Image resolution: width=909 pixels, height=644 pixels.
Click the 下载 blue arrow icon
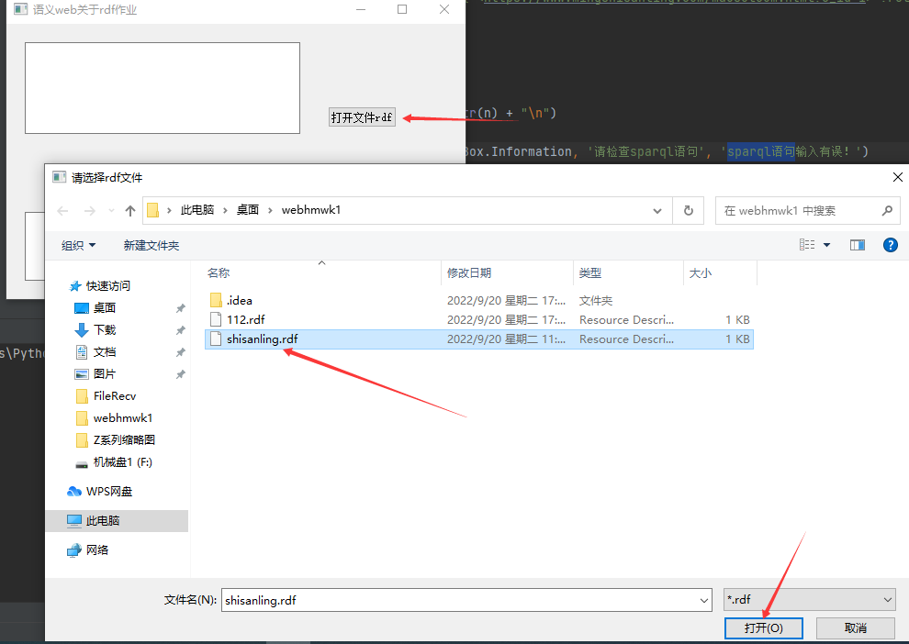[82, 330]
